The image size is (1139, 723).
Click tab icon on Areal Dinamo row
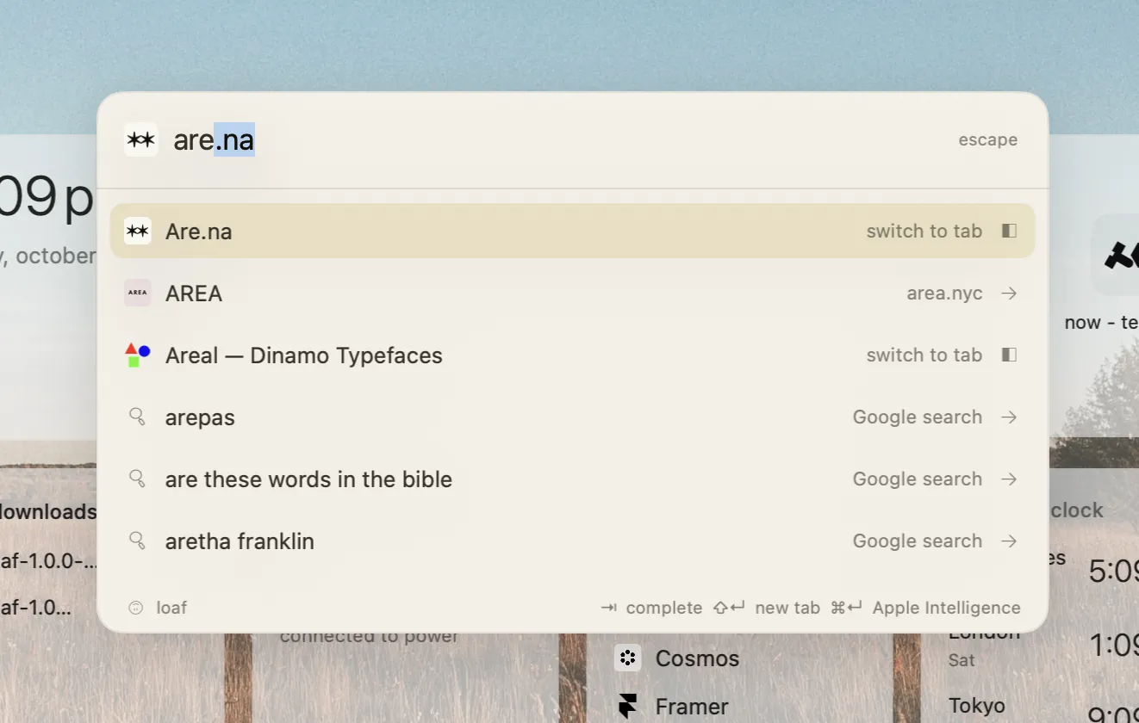(x=1009, y=355)
